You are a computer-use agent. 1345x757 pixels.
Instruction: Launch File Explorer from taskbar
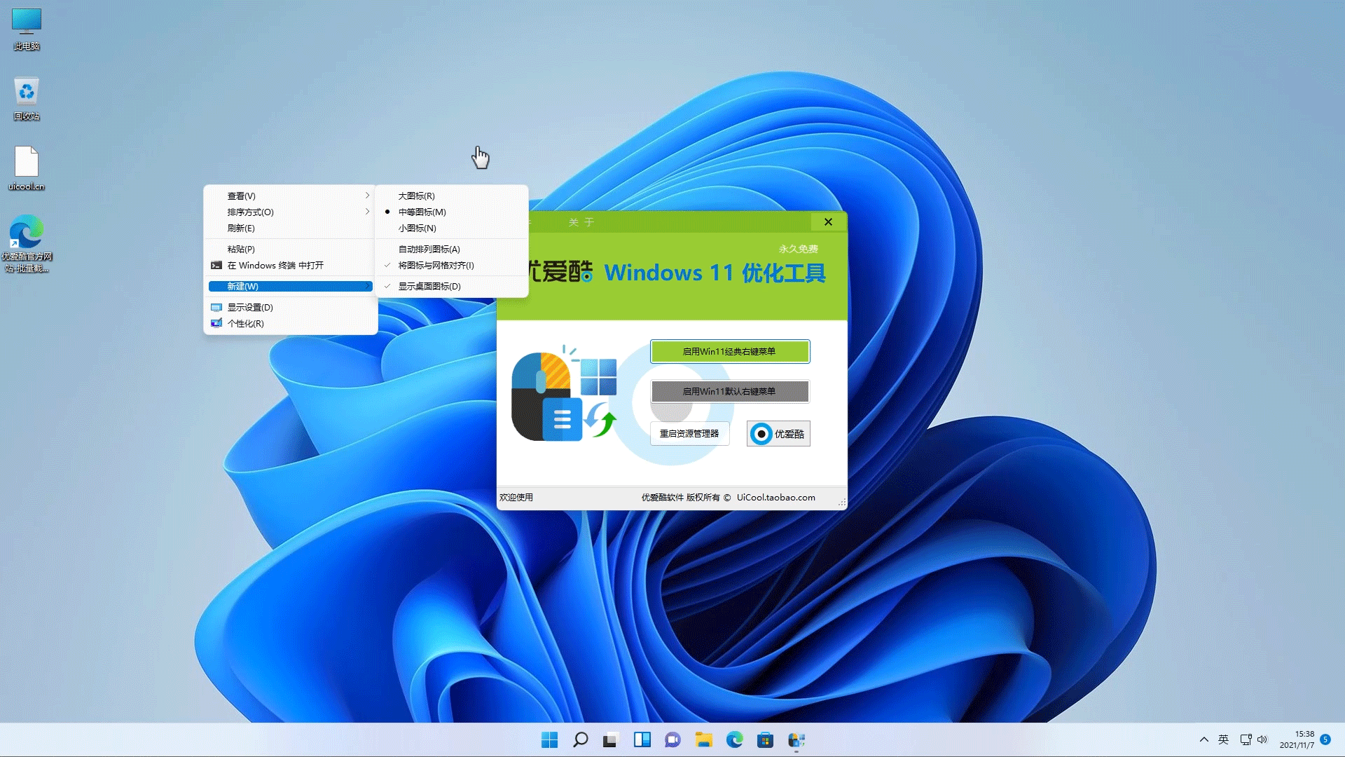click(x=703, y=740)
